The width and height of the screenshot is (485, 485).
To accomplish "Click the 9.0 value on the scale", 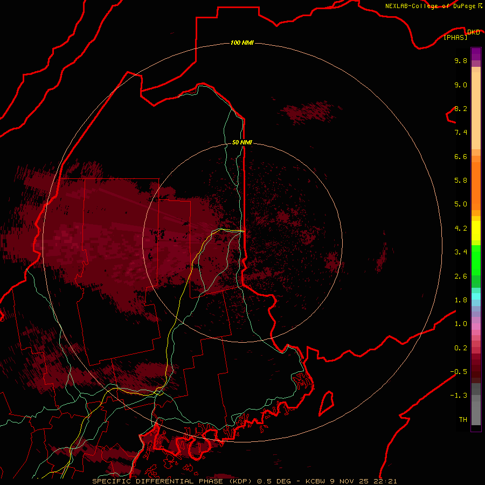I will pos(461,85).
